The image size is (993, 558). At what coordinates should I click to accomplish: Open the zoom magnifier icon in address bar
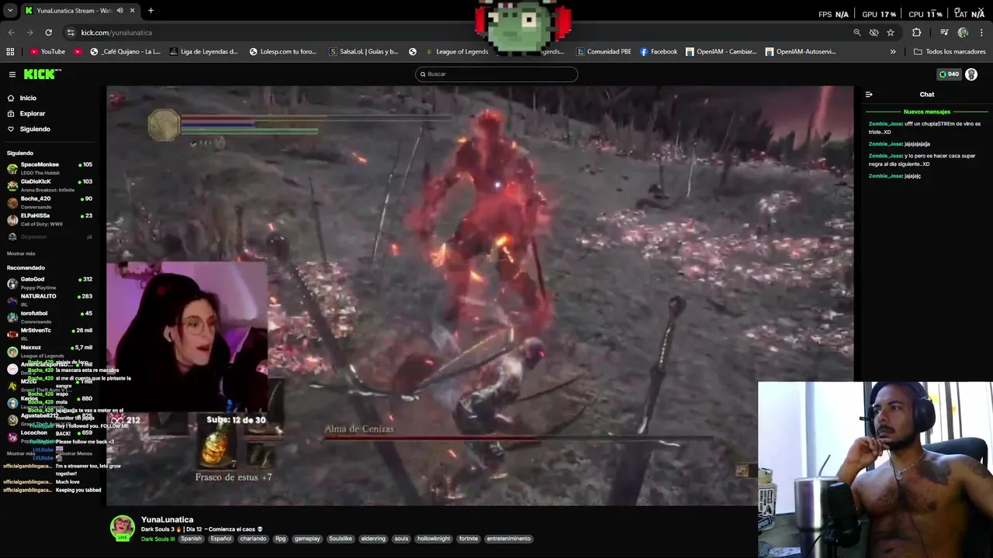tap(856, 33)
